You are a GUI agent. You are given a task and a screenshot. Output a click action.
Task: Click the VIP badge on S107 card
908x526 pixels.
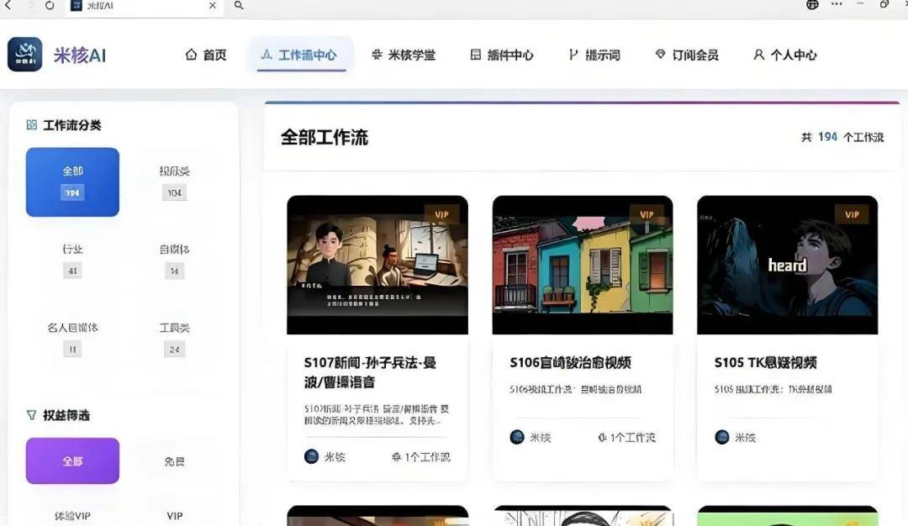click(442, 214)
